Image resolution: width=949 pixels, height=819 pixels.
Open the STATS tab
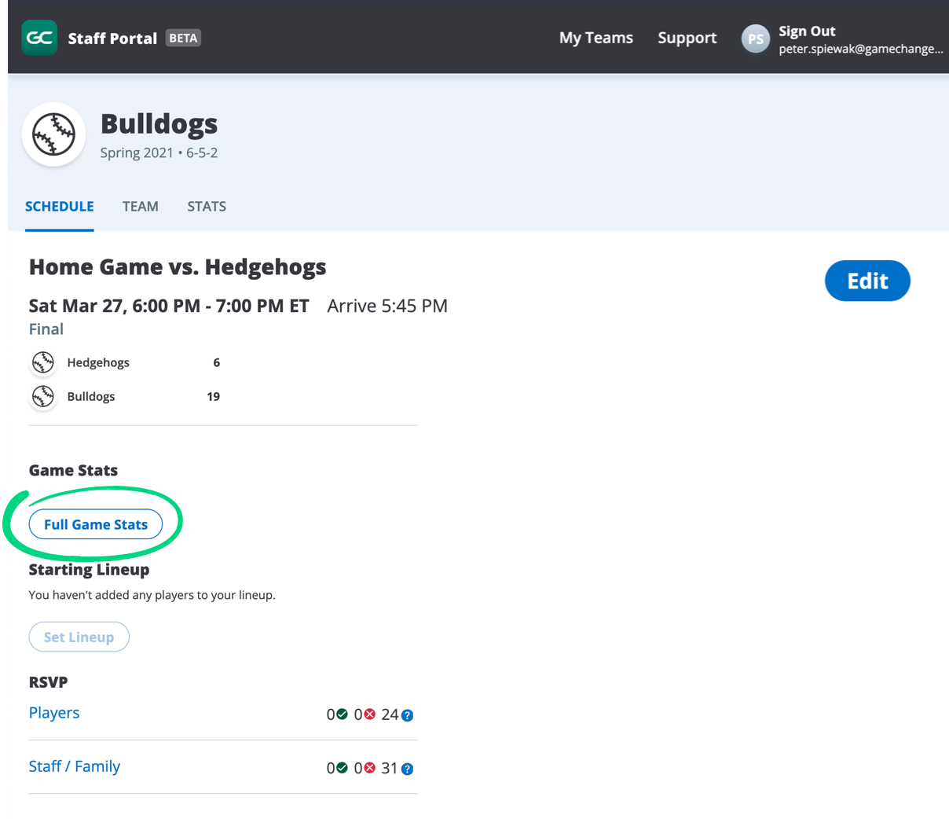click(x=207, y=206)
